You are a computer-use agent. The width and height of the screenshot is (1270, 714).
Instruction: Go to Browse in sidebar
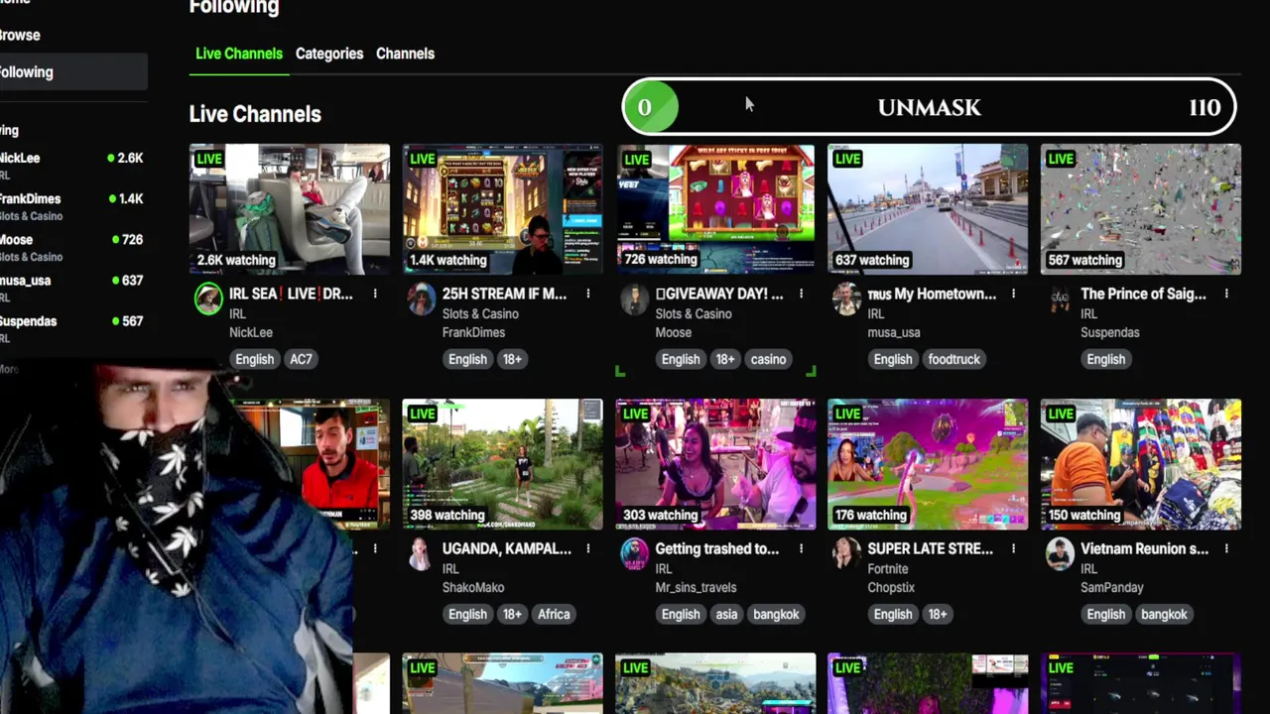pyautogui.click(x=20, y=35)
